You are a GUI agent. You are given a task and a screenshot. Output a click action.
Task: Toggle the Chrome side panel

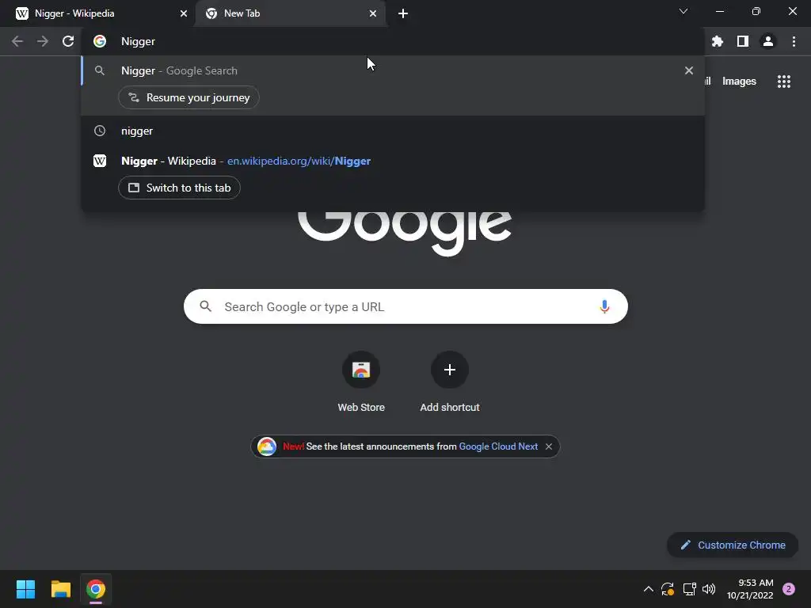743,41
